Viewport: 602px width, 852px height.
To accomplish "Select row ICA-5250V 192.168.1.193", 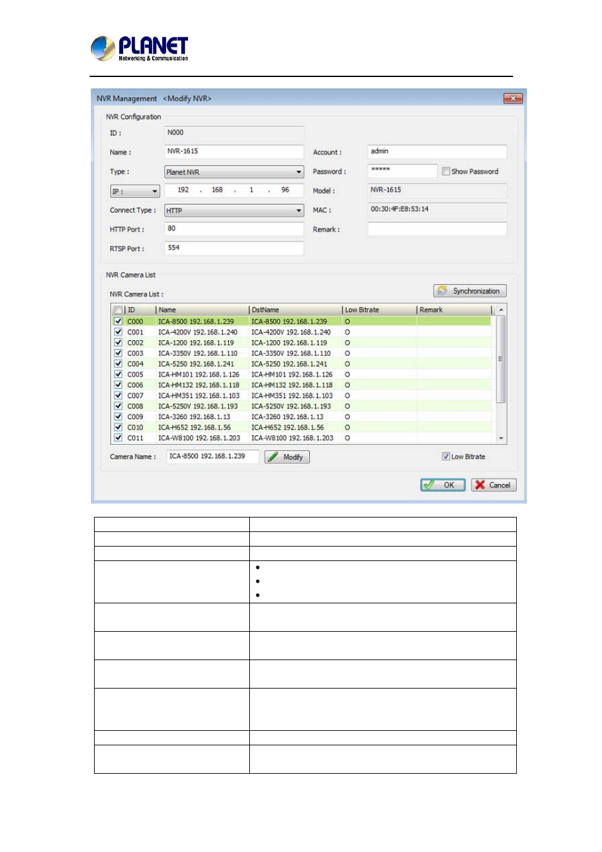I will tap(302, 406).
